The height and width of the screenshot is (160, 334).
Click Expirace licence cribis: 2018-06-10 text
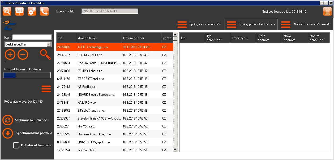284,12
